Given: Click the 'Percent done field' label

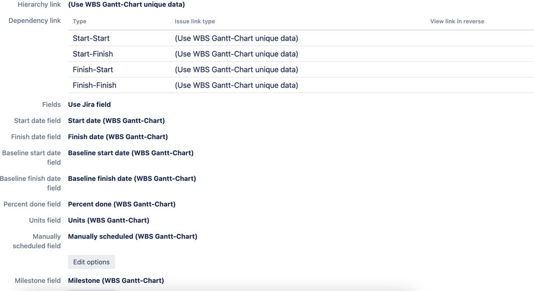Looking at the screenshot, I should pyautogui.click(x=32, y=204).
